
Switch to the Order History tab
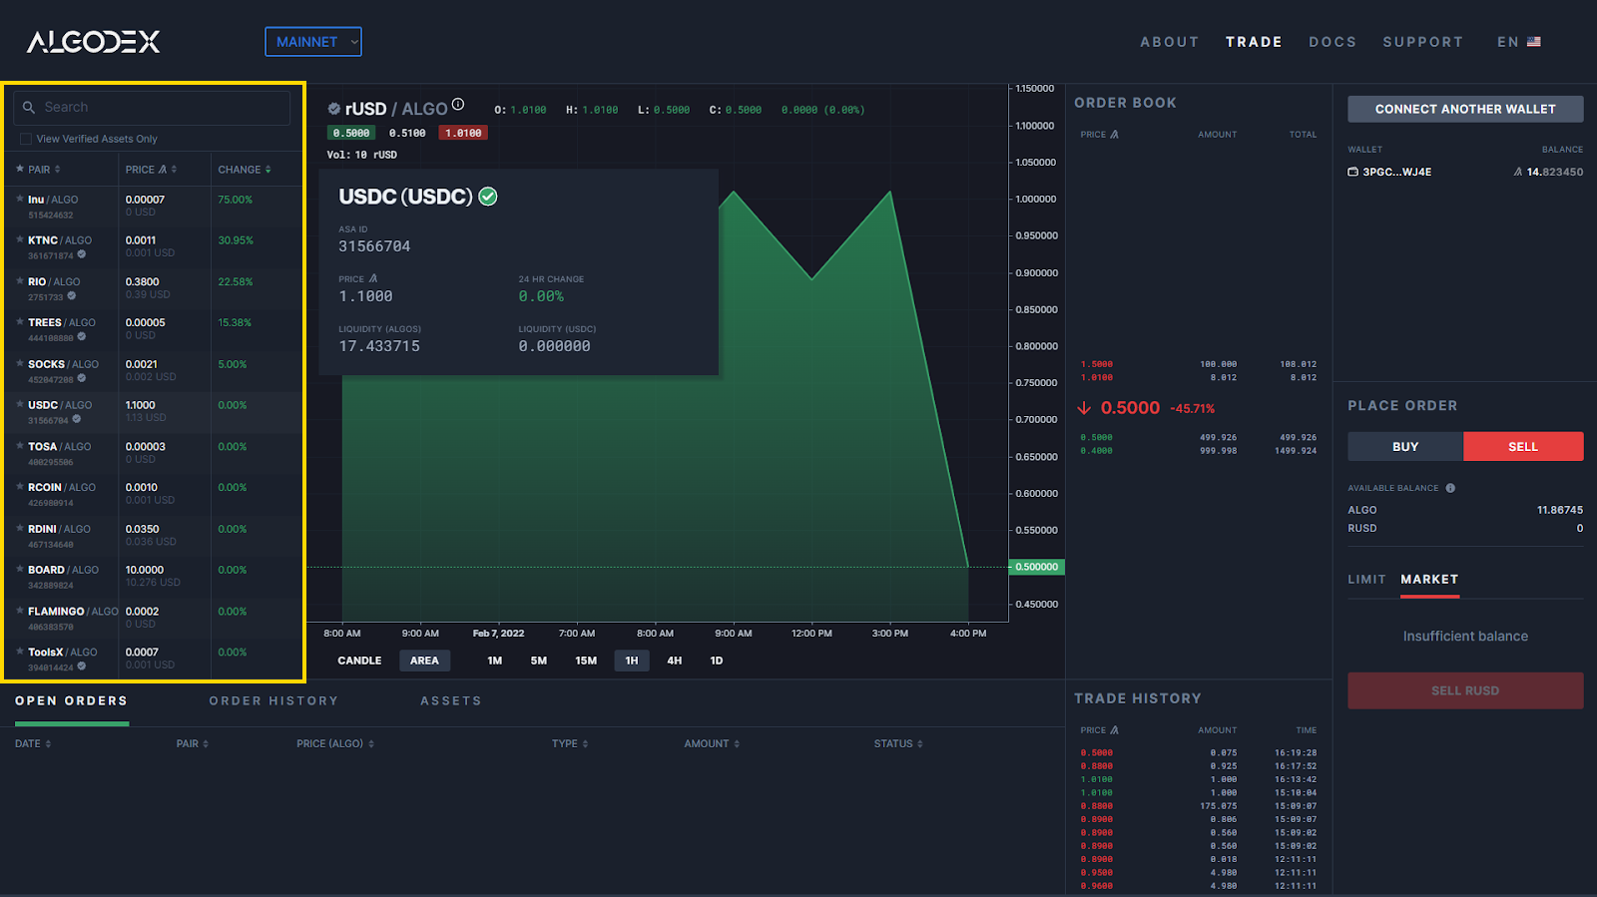pos(273,701)
